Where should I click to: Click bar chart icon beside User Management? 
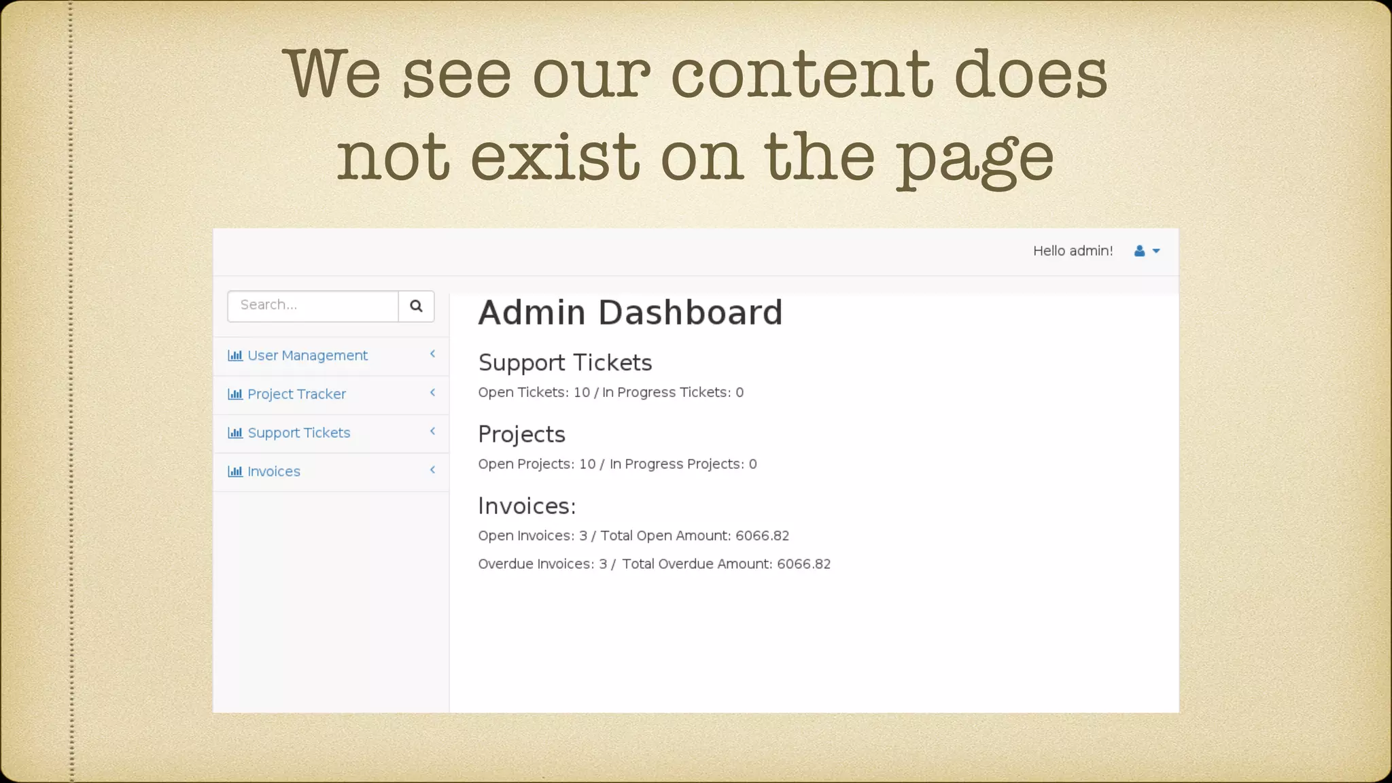[x=235, y=355]
